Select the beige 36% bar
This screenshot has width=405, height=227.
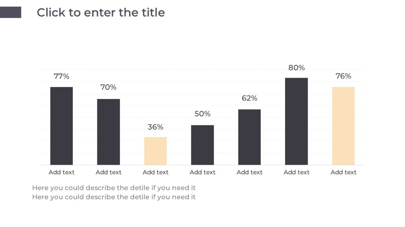[155, 151]
